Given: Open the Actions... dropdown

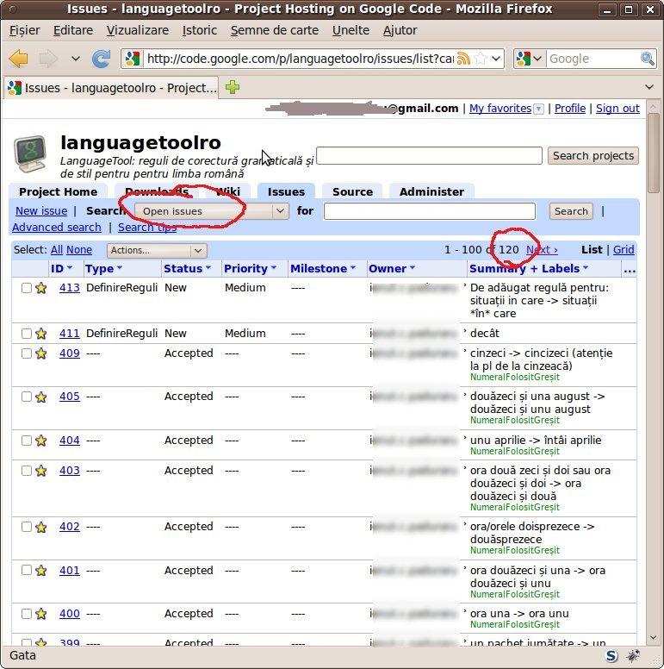Looking at the screenshot, I should coord(157,251).
